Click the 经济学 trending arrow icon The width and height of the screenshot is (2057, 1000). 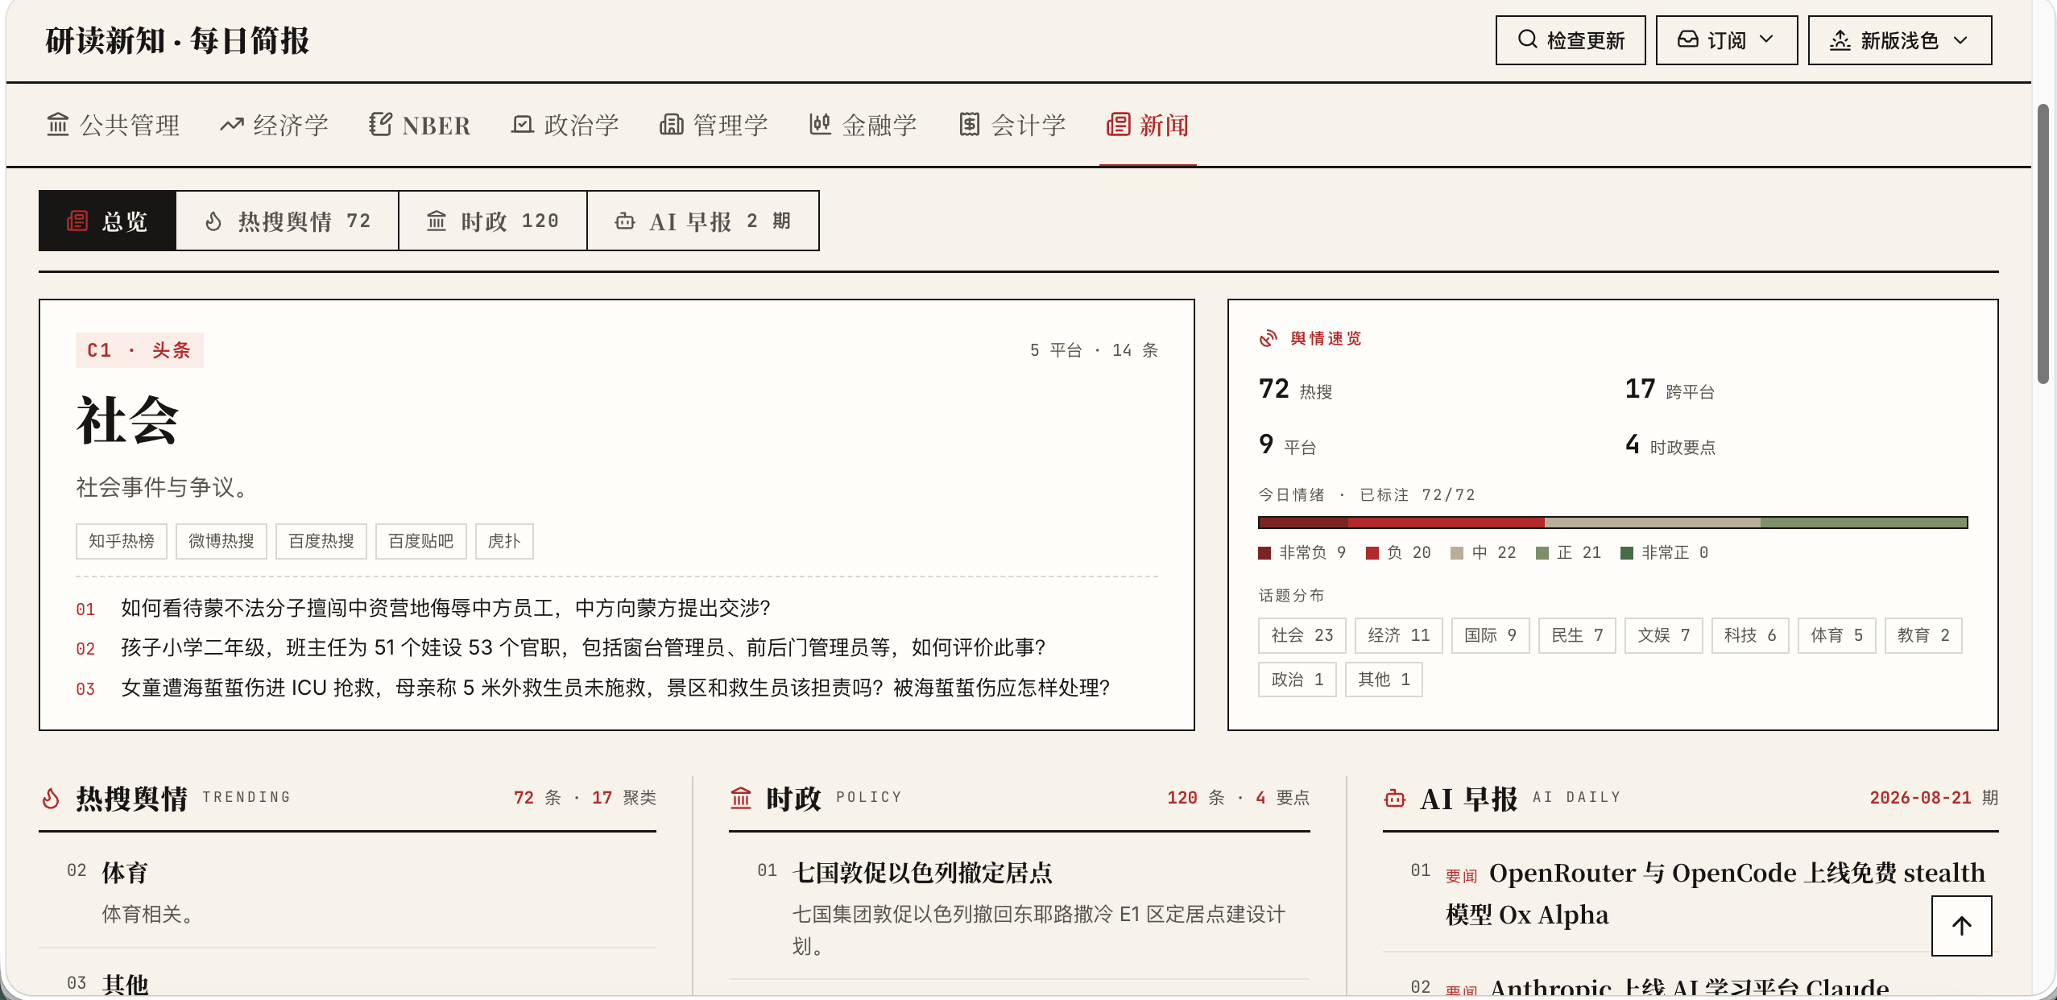tap(232, 125)
